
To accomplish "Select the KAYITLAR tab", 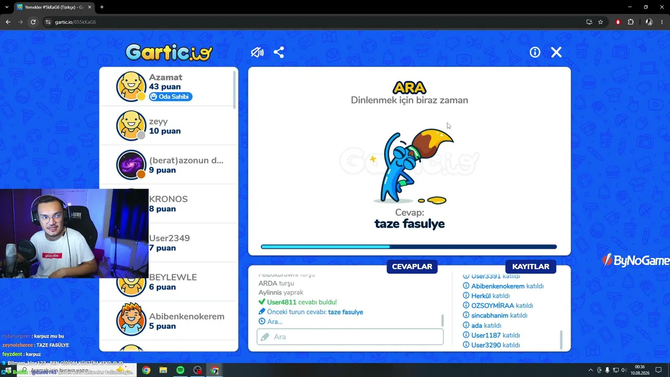I will pos(531,267).
